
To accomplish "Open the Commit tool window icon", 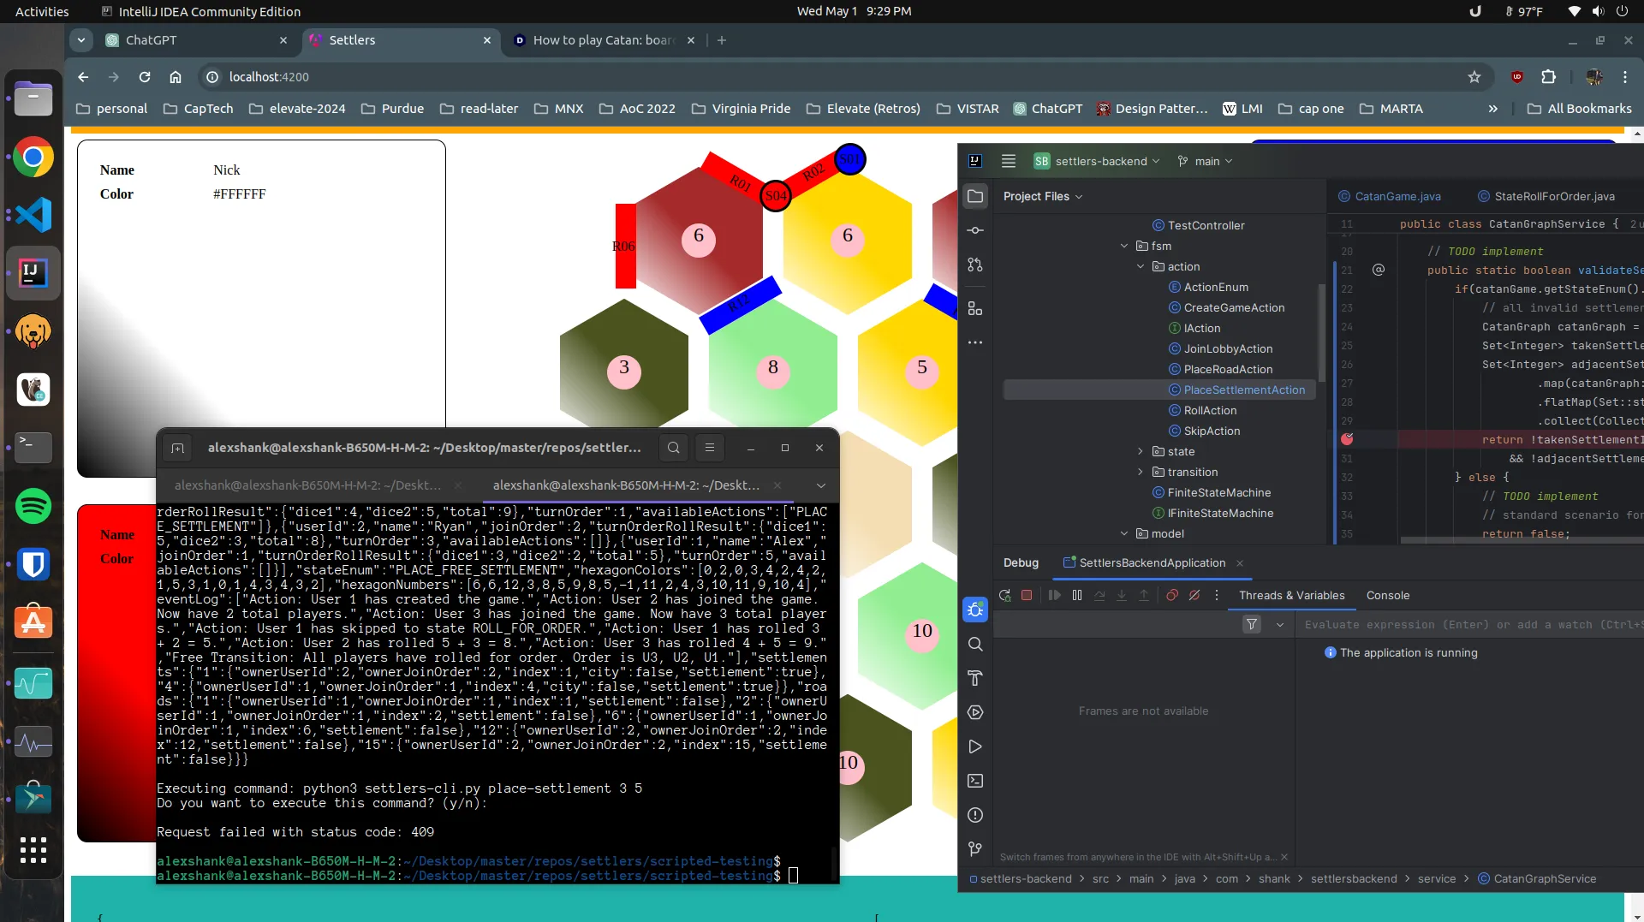I will (975, 230).
